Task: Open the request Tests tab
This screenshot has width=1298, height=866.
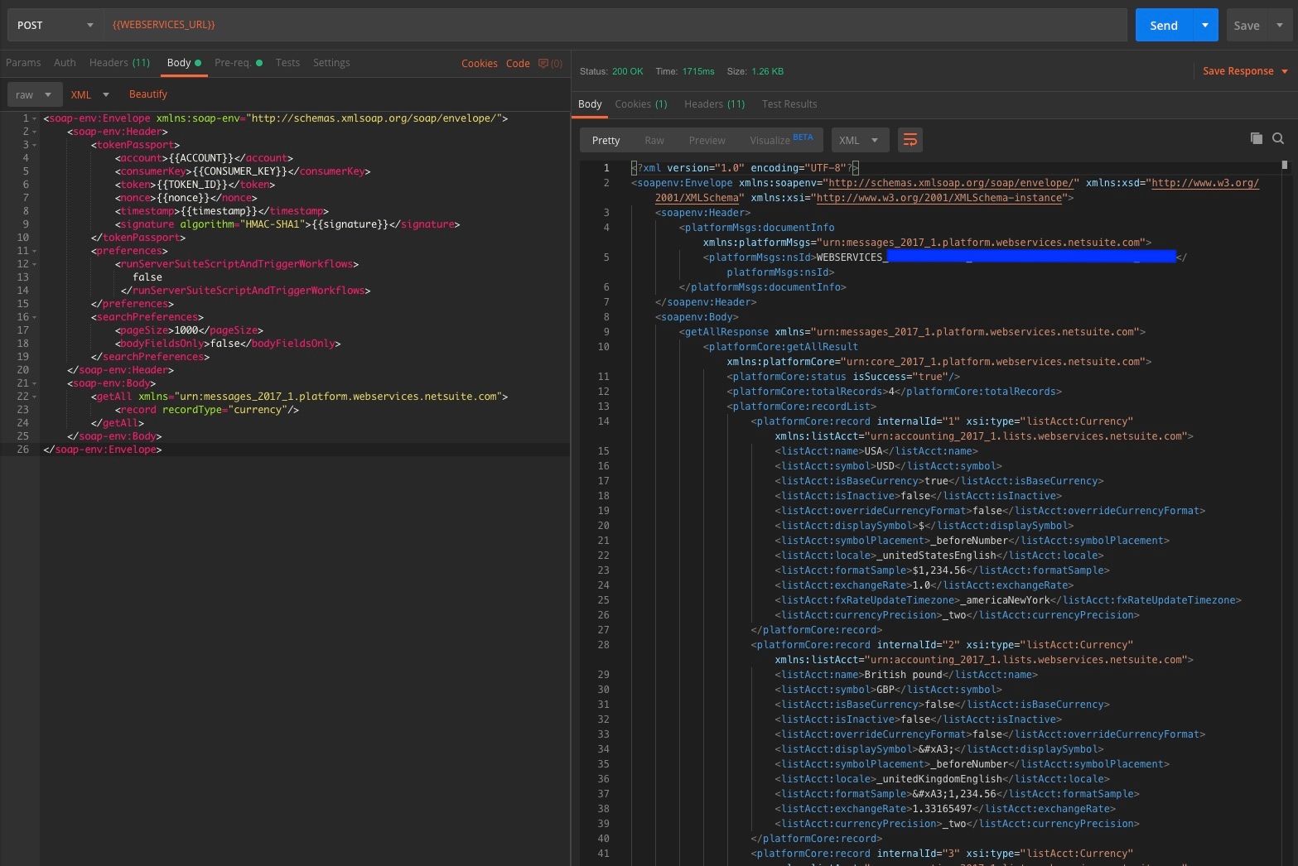Action: 287,63
